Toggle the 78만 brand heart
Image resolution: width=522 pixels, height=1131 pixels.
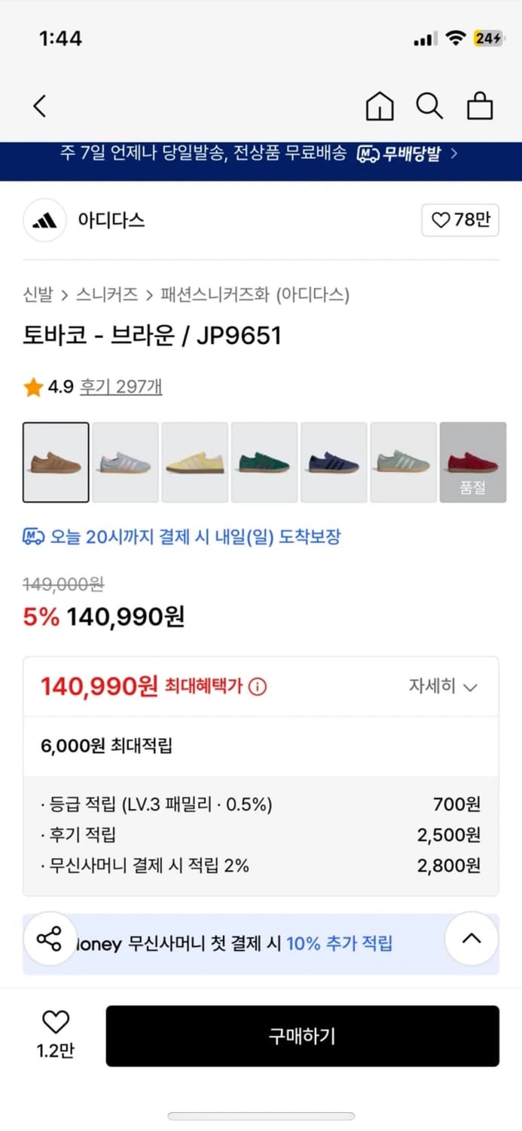[x=459, y=220]
